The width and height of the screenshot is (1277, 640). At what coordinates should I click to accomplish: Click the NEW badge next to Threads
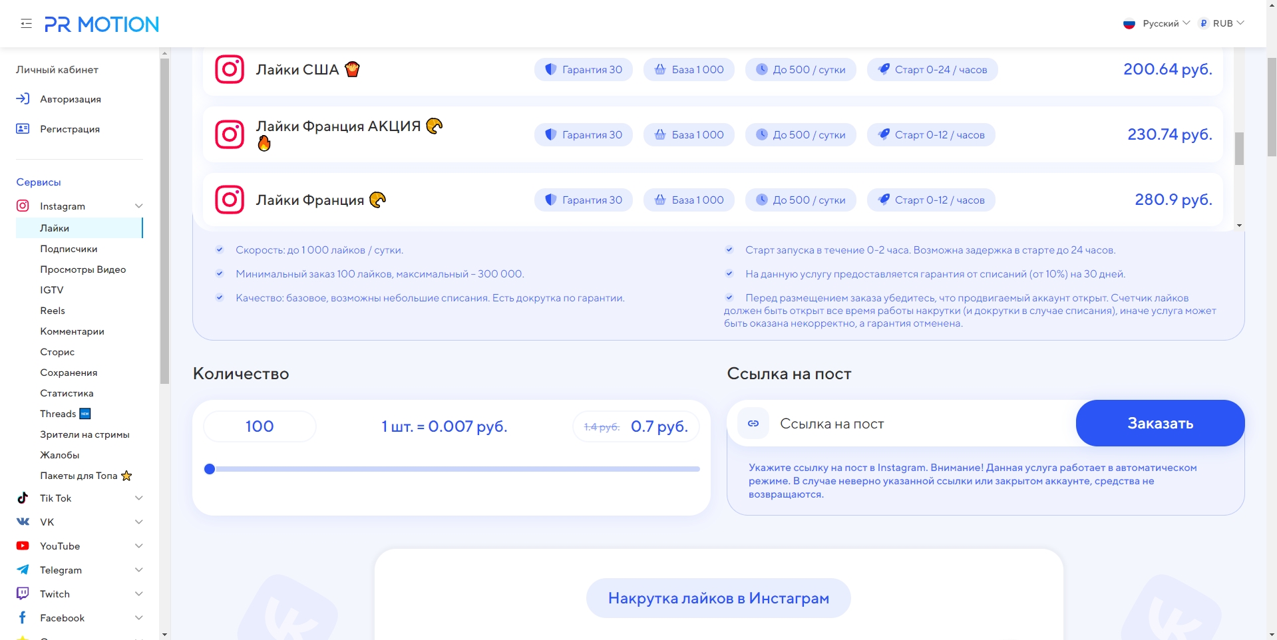click(x=85, y=414)
